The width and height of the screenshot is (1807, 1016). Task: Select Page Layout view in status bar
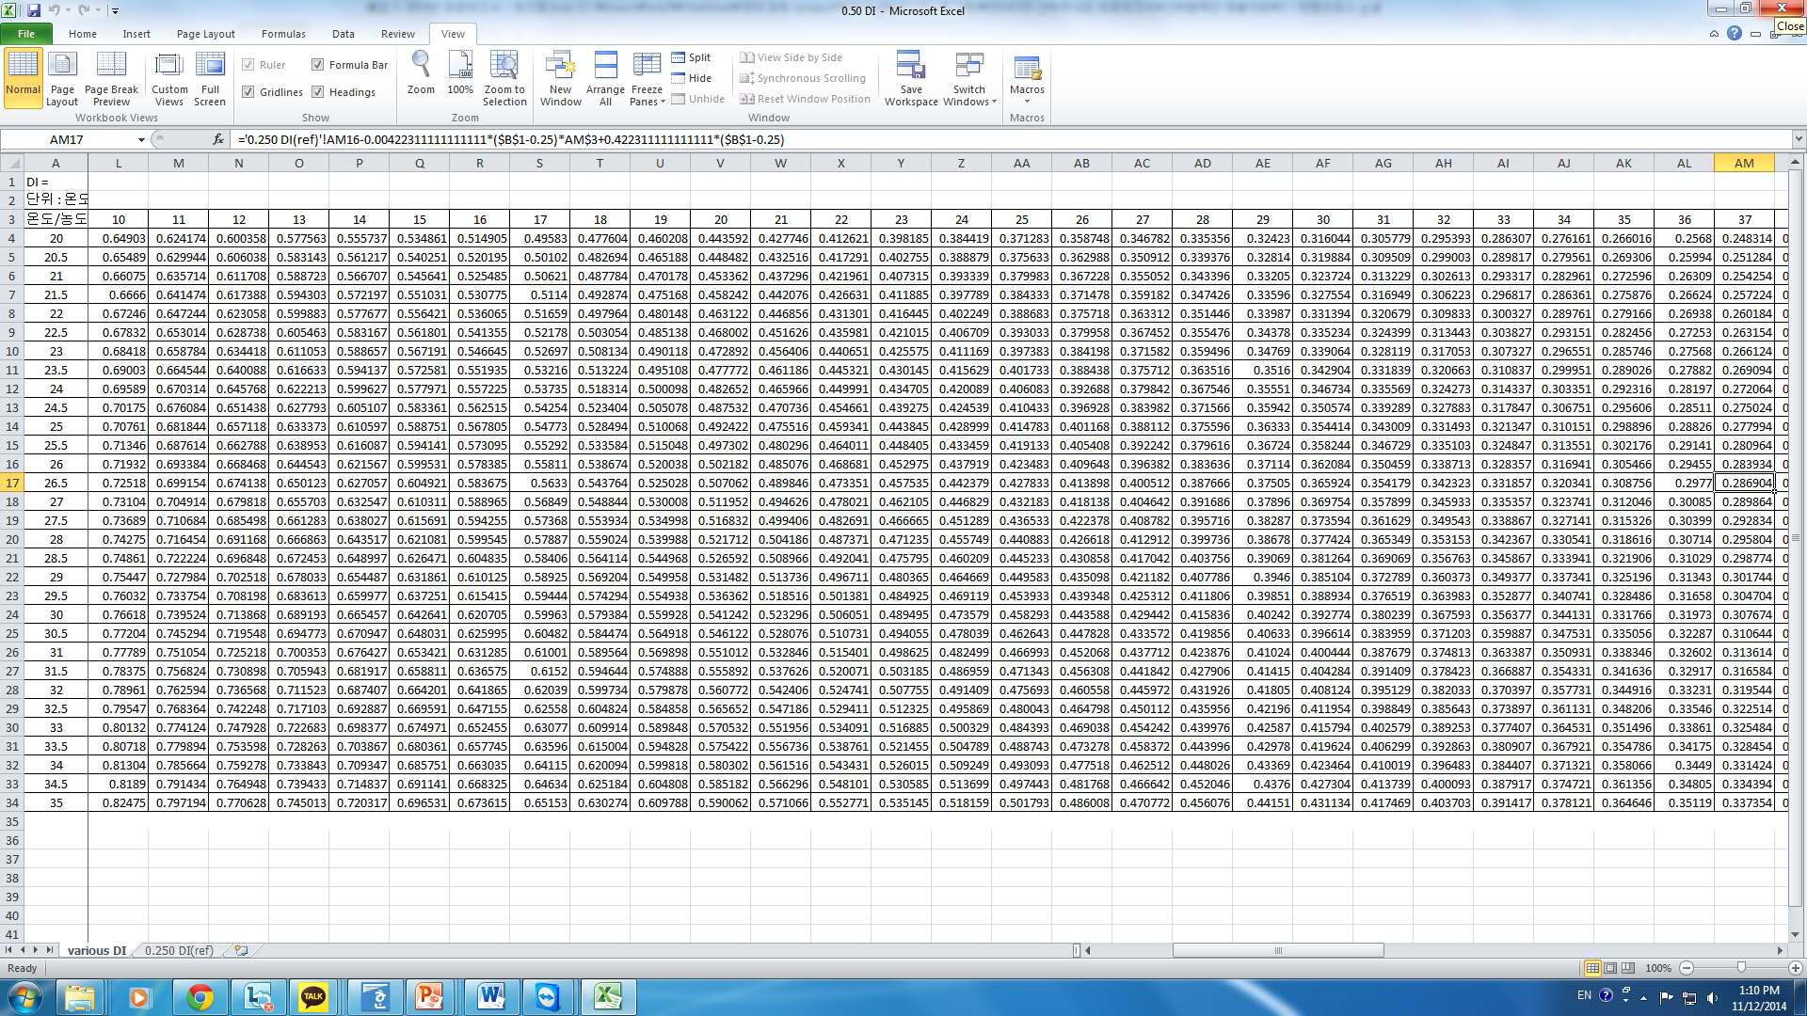(1610, 968)
